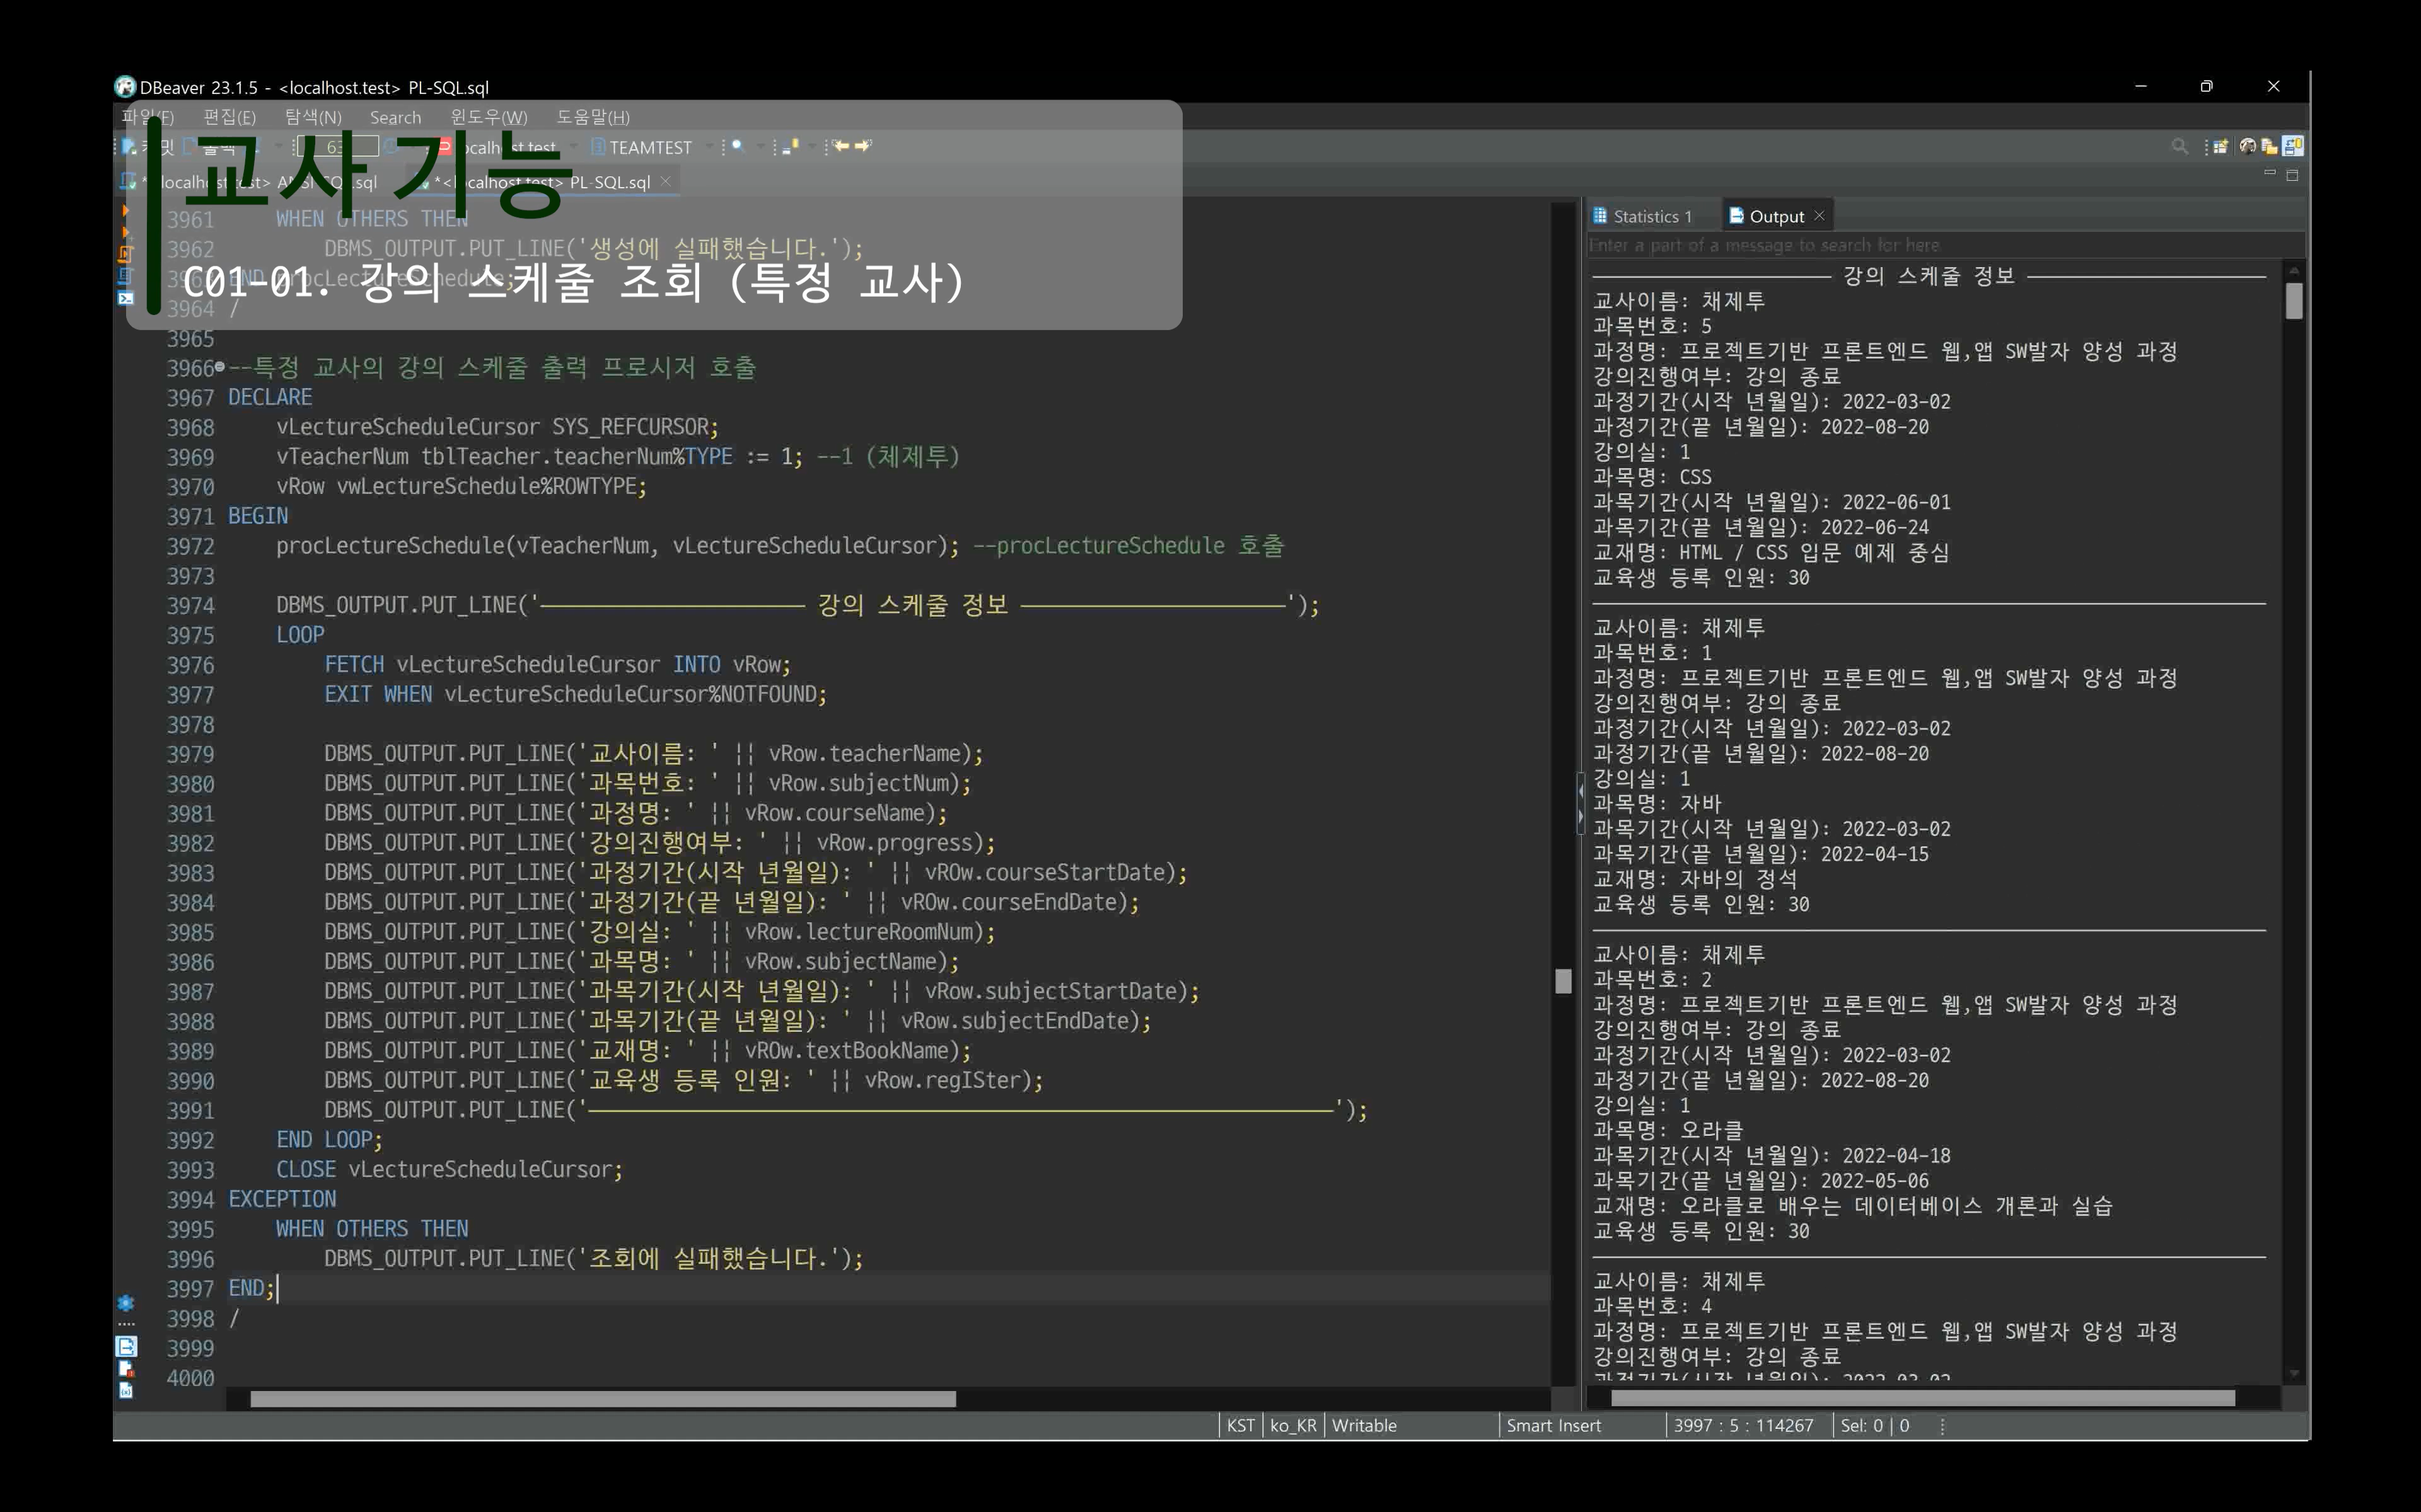Click forward navigation yellow arrow

(x=862, y=146)
